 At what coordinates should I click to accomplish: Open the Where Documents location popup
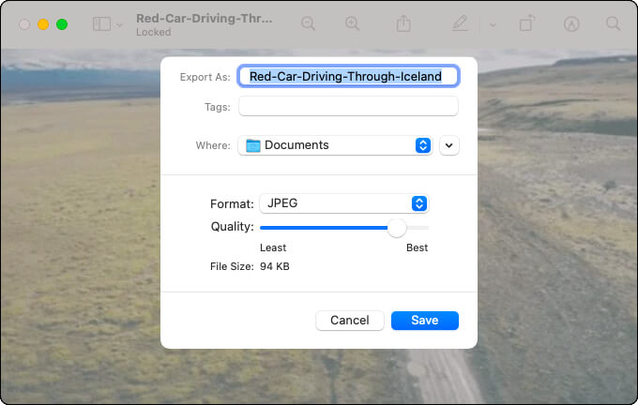[335, 145]
